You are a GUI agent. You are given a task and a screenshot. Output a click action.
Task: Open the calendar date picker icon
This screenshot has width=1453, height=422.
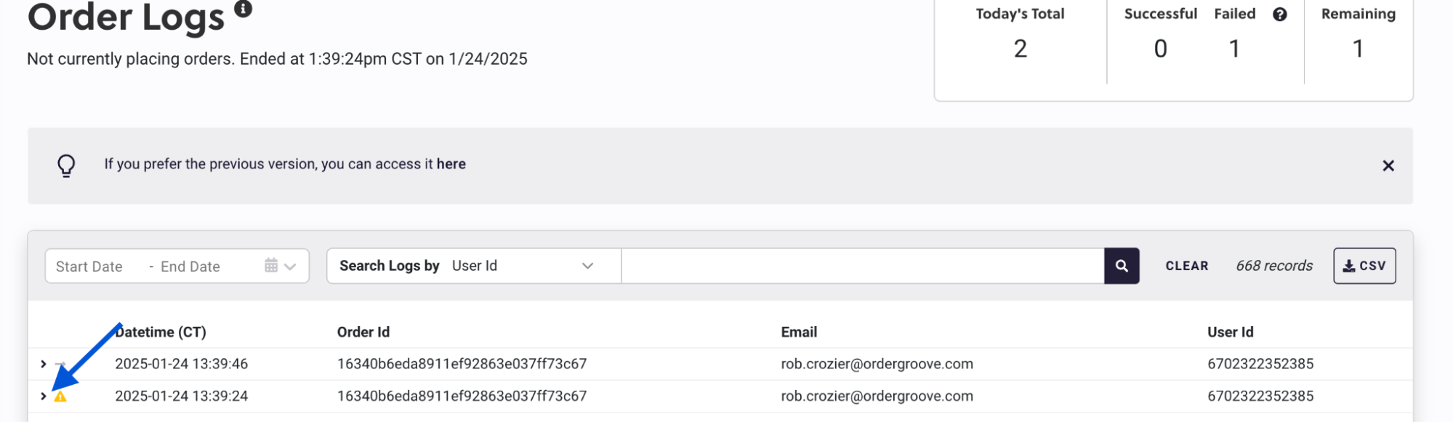(271, 265)
